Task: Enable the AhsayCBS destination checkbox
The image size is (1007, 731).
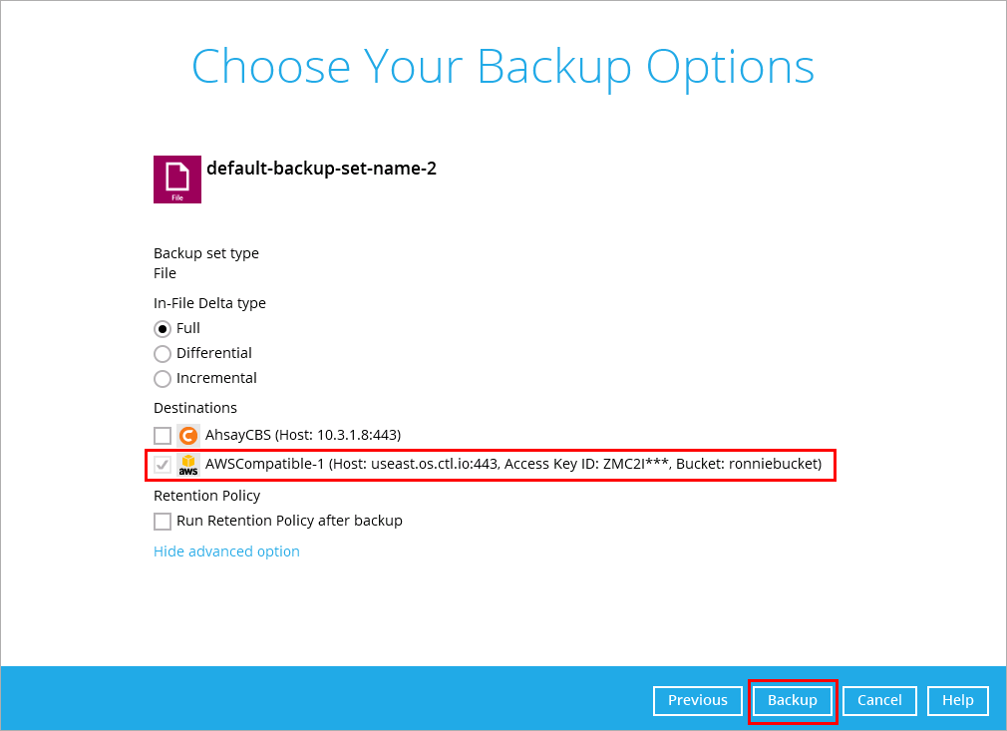Action: (x=163, y=436)
